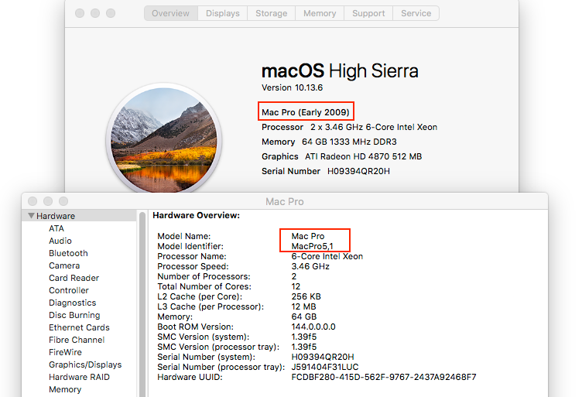582x397 pixels.
Task: Close the About This Mac window
Action: (x=80, y=13)
